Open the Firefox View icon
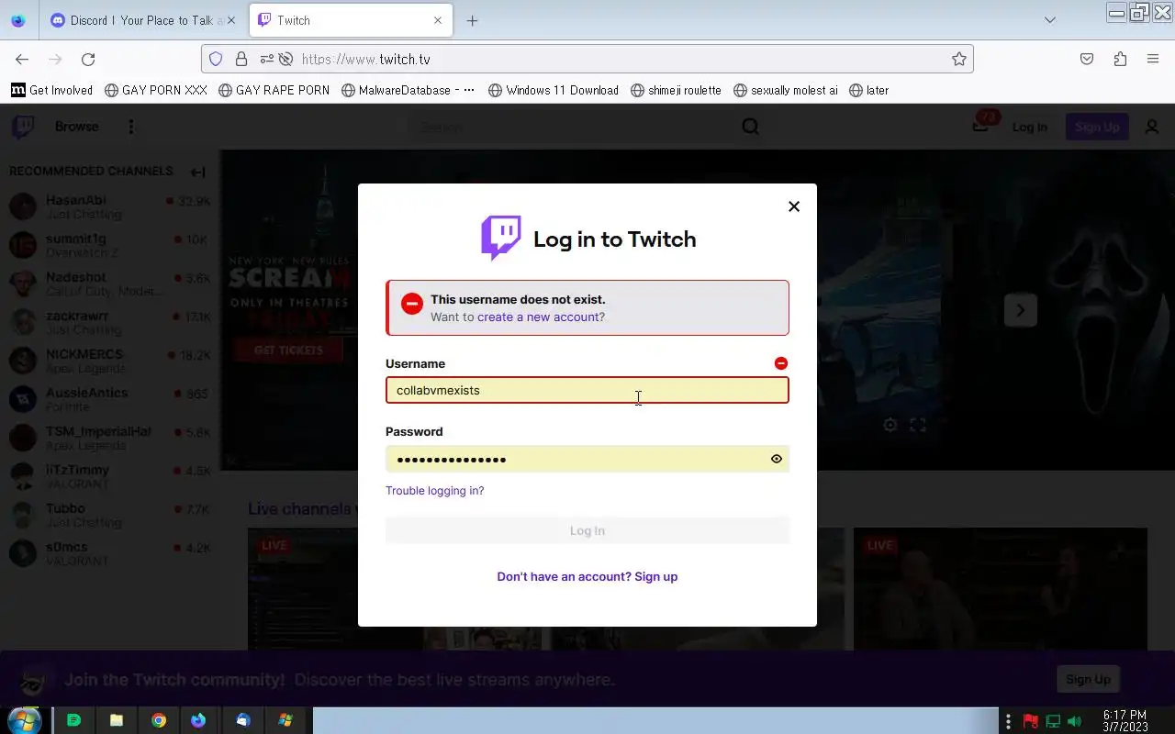The image size is (1175, 734). (x=18, y=20)
